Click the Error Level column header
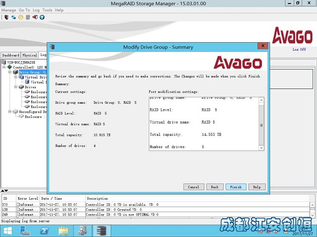Viewport: 317px width, 237px height. click(28, 199)
